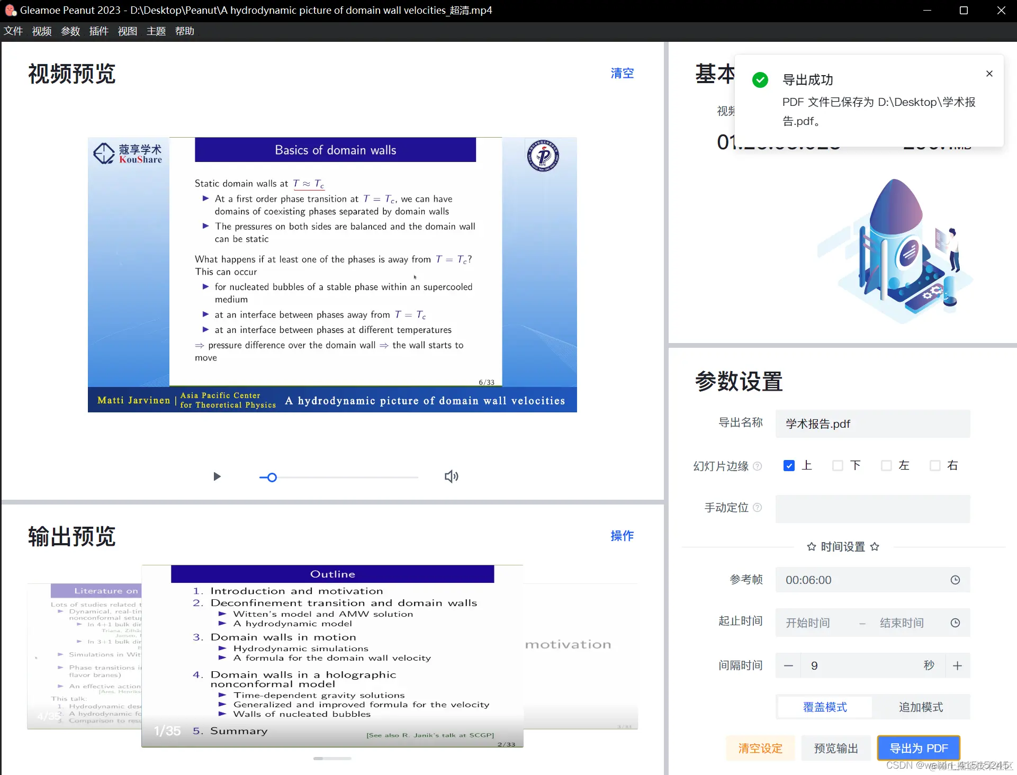
Task: Open clock picker for reference frame
Action: coord(955,580)
